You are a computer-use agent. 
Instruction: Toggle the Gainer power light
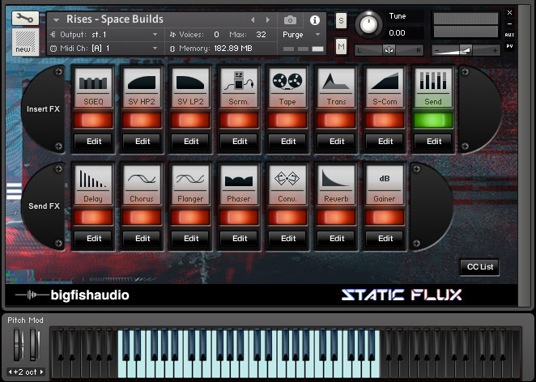pos(385,218)
